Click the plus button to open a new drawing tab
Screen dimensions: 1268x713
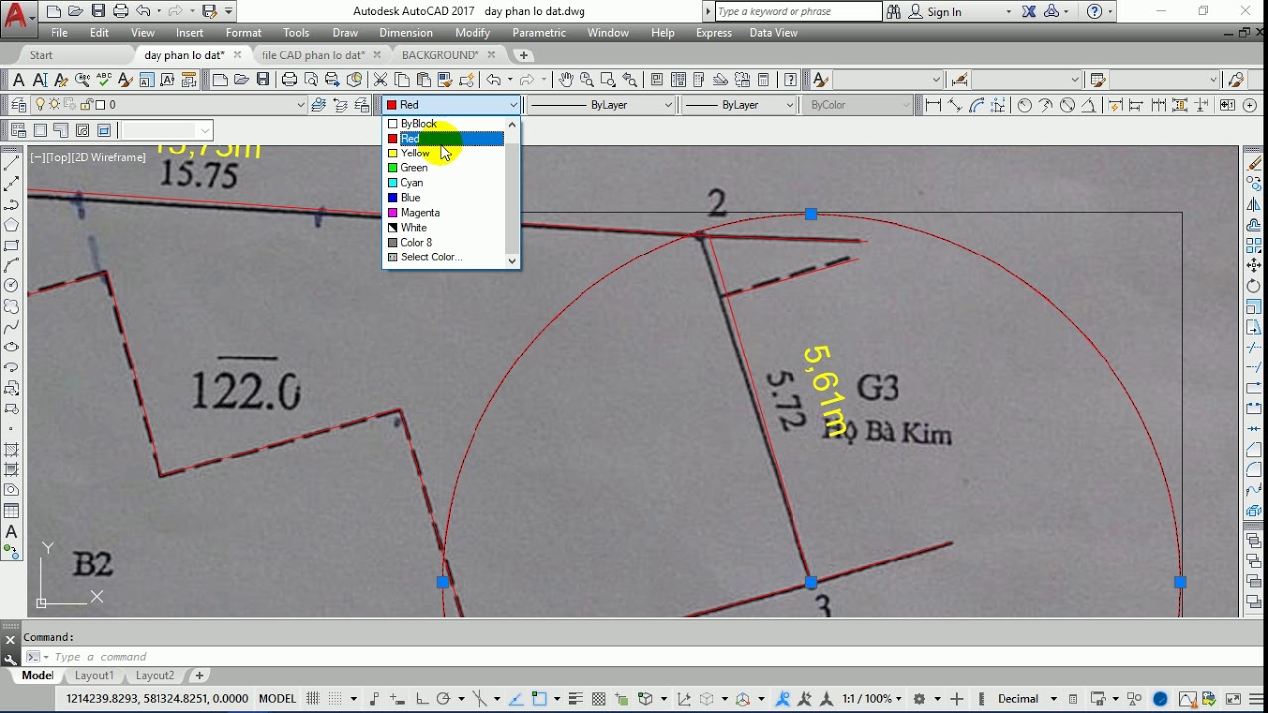524,55
